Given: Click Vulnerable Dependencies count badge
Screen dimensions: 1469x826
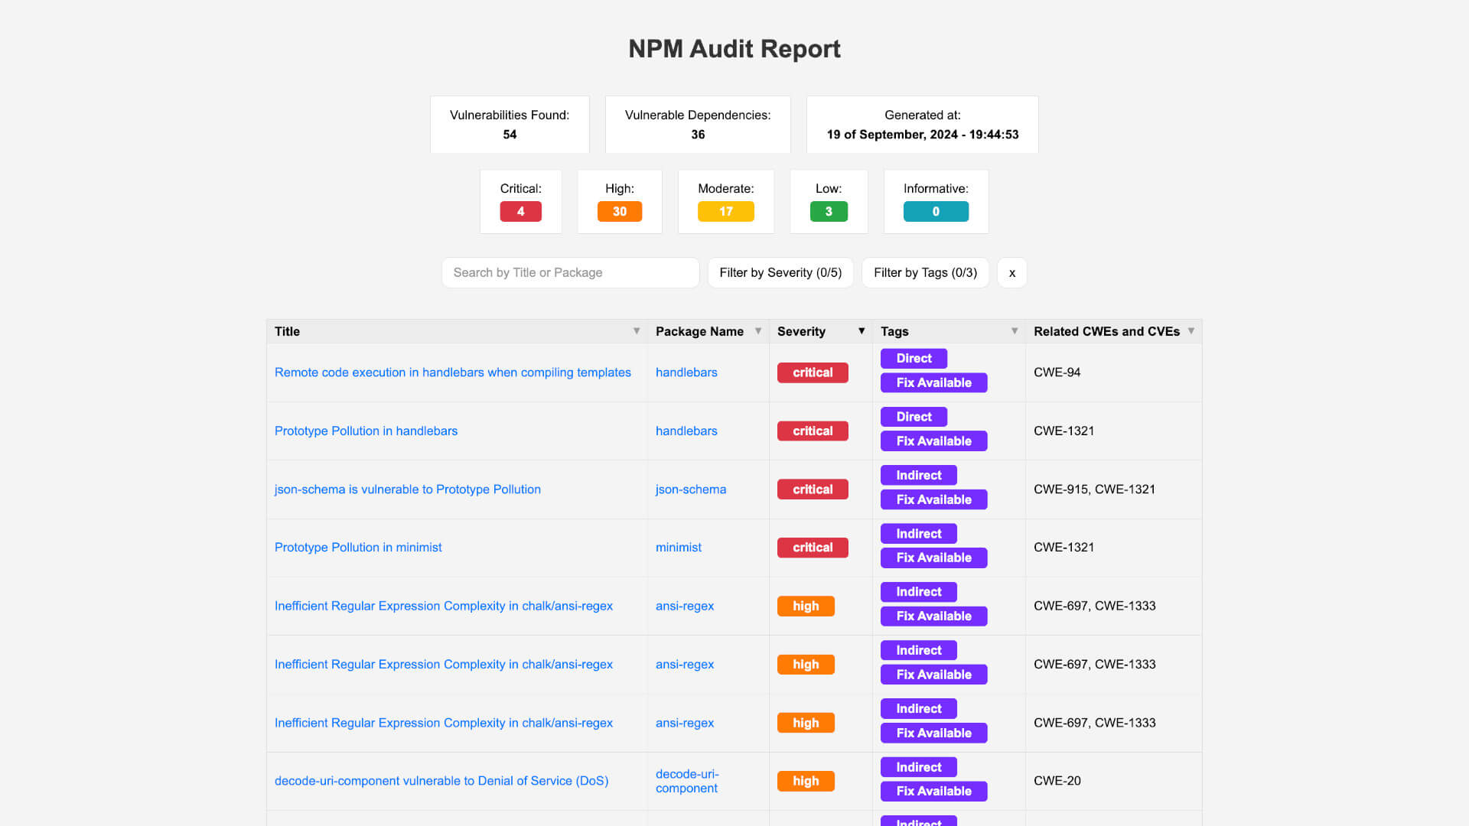Looking at the screenshot, I should point(697,134).
